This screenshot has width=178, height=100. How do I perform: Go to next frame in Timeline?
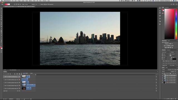[x=10, y=74]
